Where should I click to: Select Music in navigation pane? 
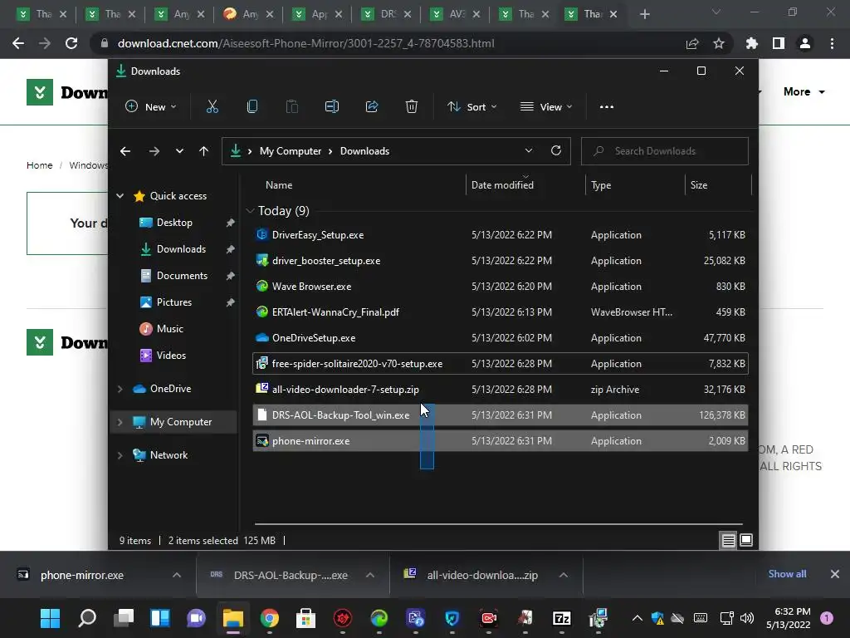[169, 329]
